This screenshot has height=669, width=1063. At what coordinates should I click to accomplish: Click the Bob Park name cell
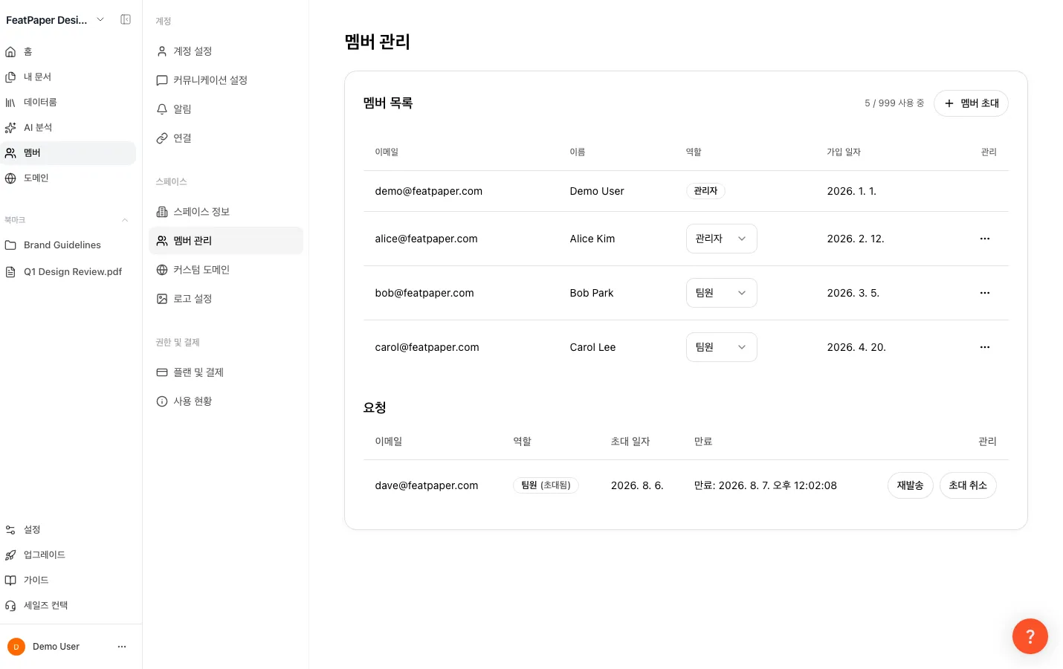click(592, 293)
